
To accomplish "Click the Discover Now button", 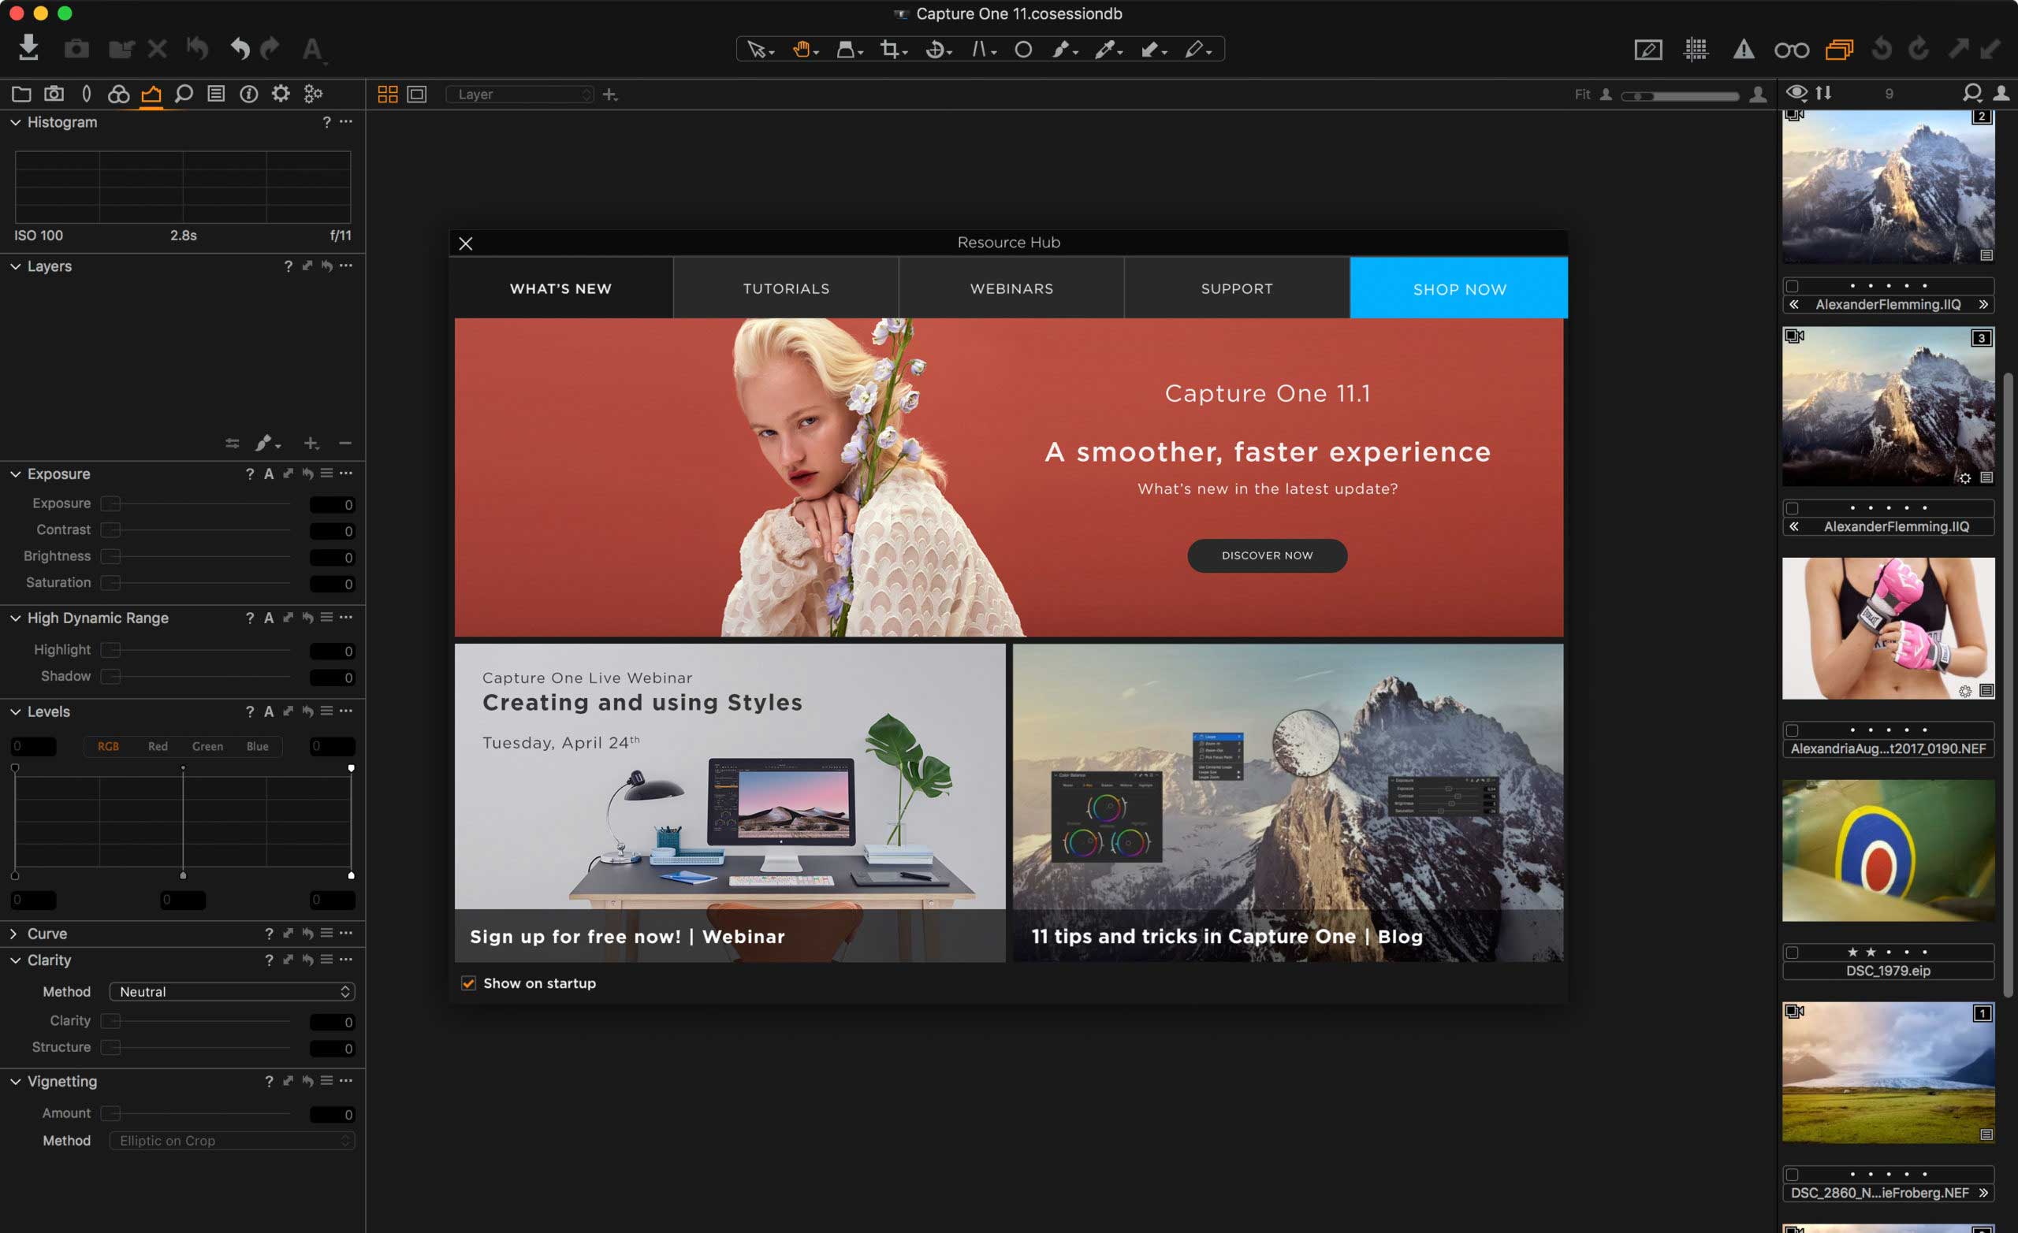I will point(1266,555).
